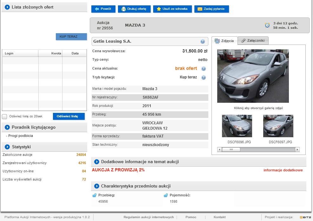The height and width of the screenshot is (221, 313).
Task: Collapse the 'Lista złożonych ofert' panel
Action: (7, 7)
